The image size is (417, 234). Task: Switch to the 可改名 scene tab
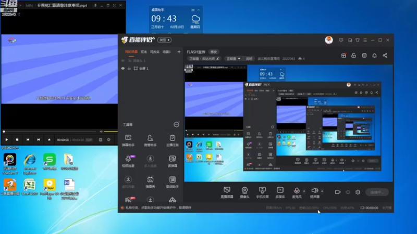(155, 51)
